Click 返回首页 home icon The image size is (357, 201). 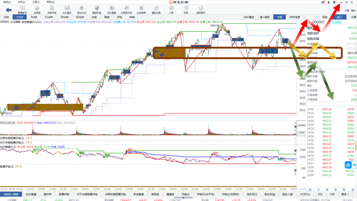pos(201,10)
